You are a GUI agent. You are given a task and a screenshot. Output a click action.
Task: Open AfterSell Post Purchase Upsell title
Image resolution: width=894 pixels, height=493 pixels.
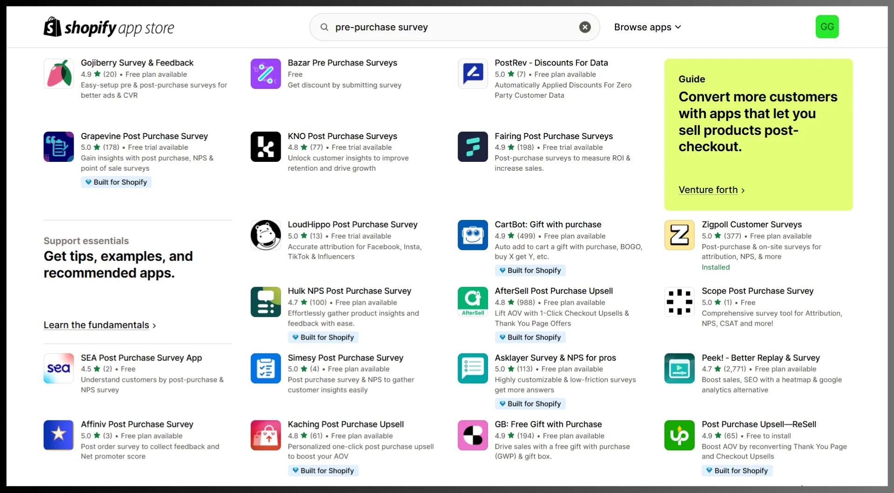[x=554, y=291]
